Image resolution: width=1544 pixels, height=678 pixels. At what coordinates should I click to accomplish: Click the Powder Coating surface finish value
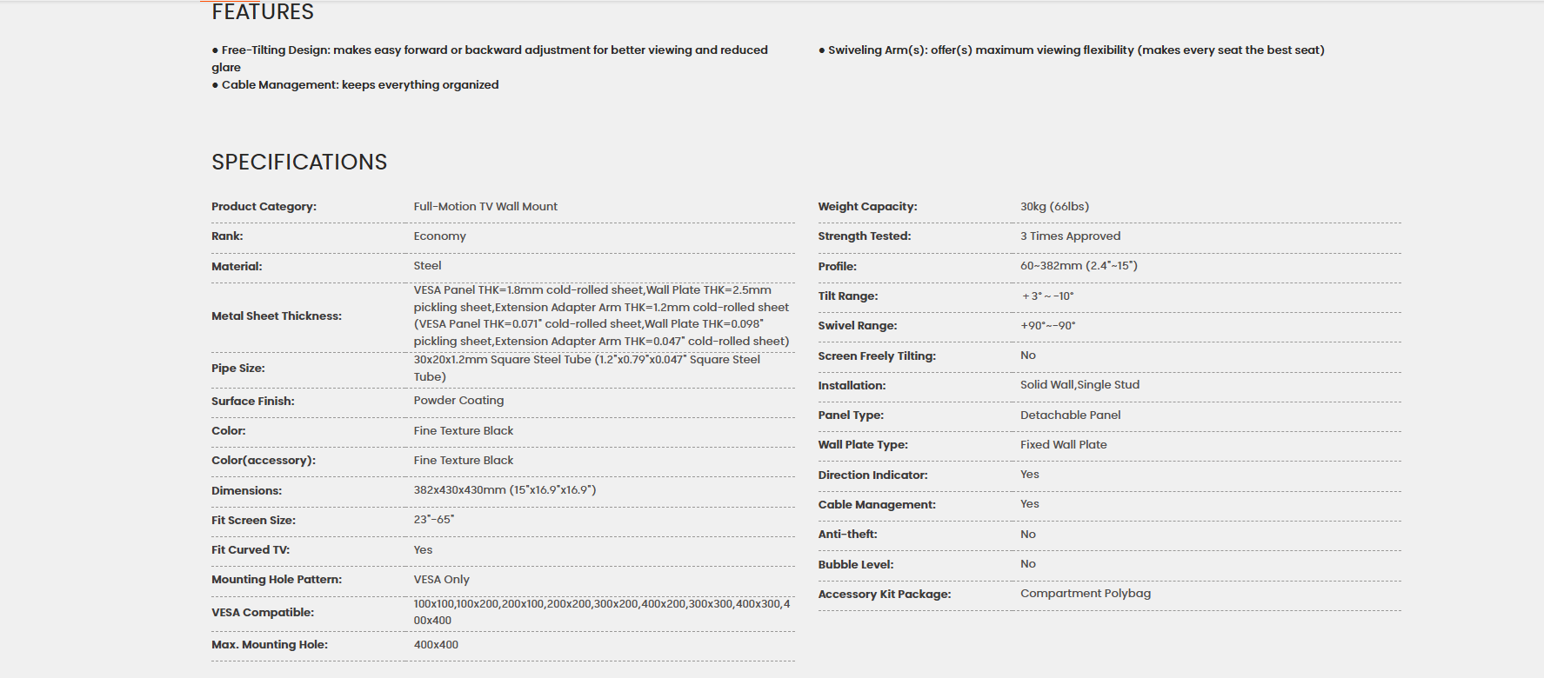coord(458,401)
